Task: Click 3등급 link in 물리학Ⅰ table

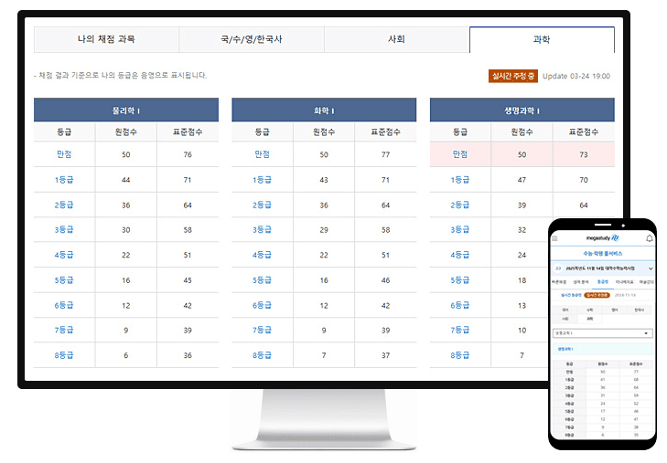Action: pyautogui.click(x=64, y=230)
